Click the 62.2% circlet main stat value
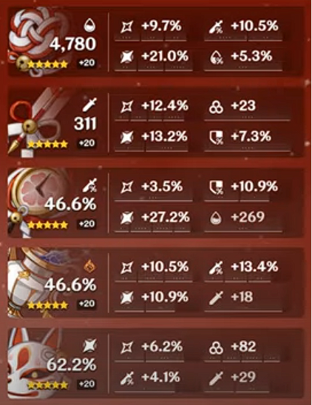The width and height of the screenshot is (312, 405). 72,364
